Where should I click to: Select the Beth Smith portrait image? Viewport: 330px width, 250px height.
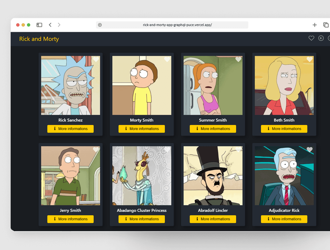[284, 85]
